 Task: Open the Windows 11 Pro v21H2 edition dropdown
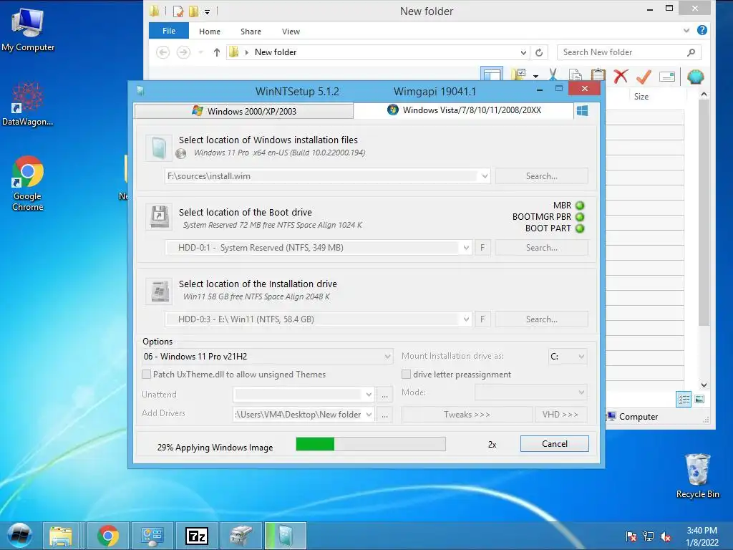[x=387, y=357]
